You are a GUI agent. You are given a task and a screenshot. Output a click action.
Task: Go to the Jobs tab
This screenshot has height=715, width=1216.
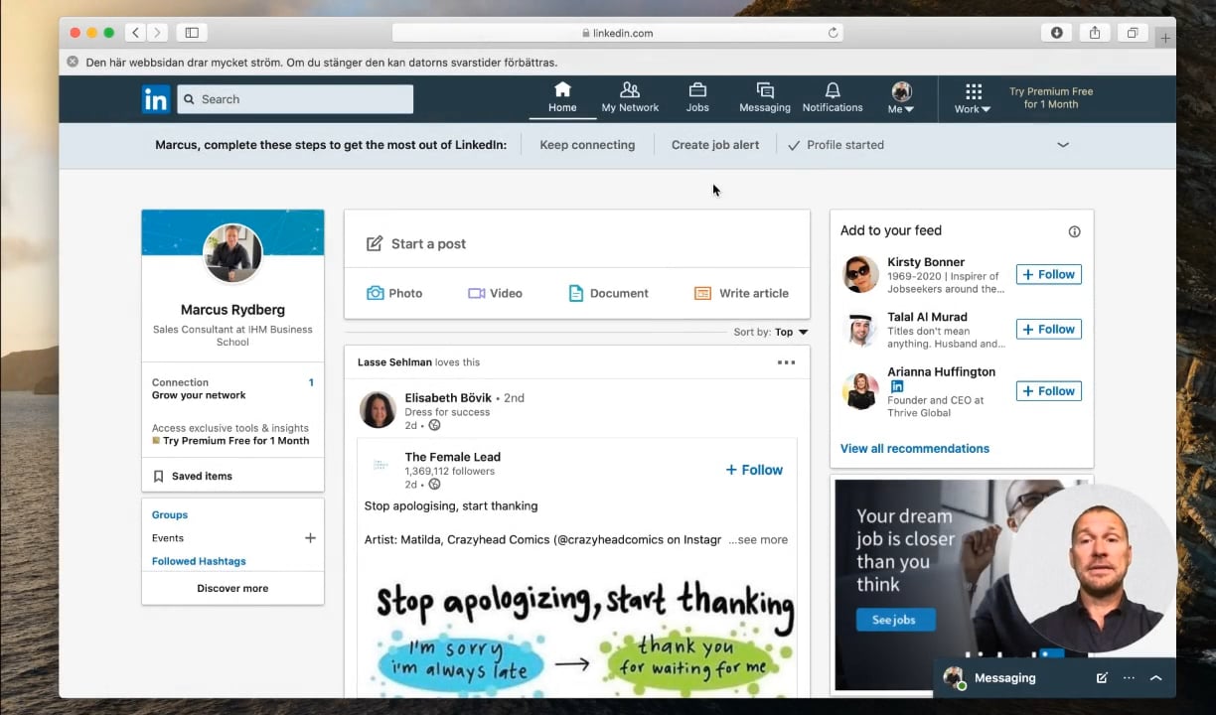[697, 97]
